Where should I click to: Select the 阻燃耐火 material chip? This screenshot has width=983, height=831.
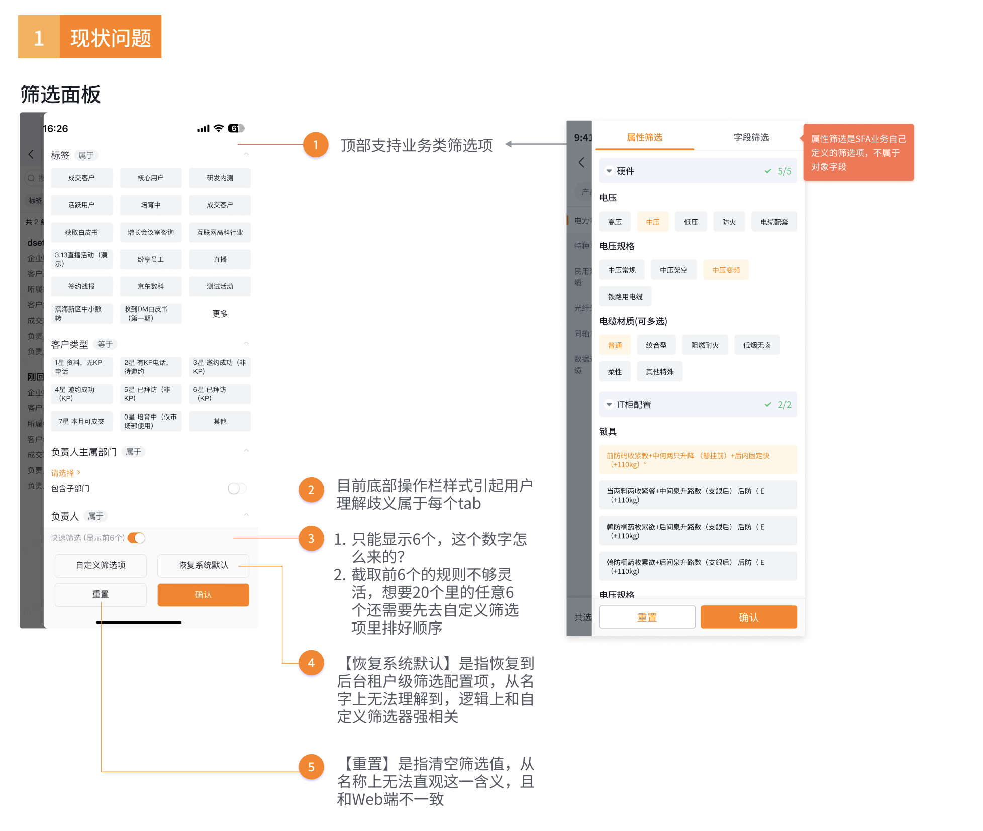point(705,345)
